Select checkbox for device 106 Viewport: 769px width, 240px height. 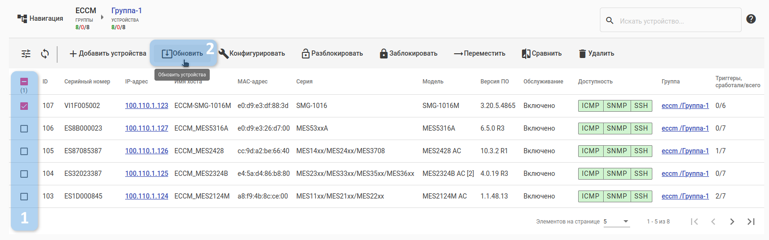(x=24, y=129)
